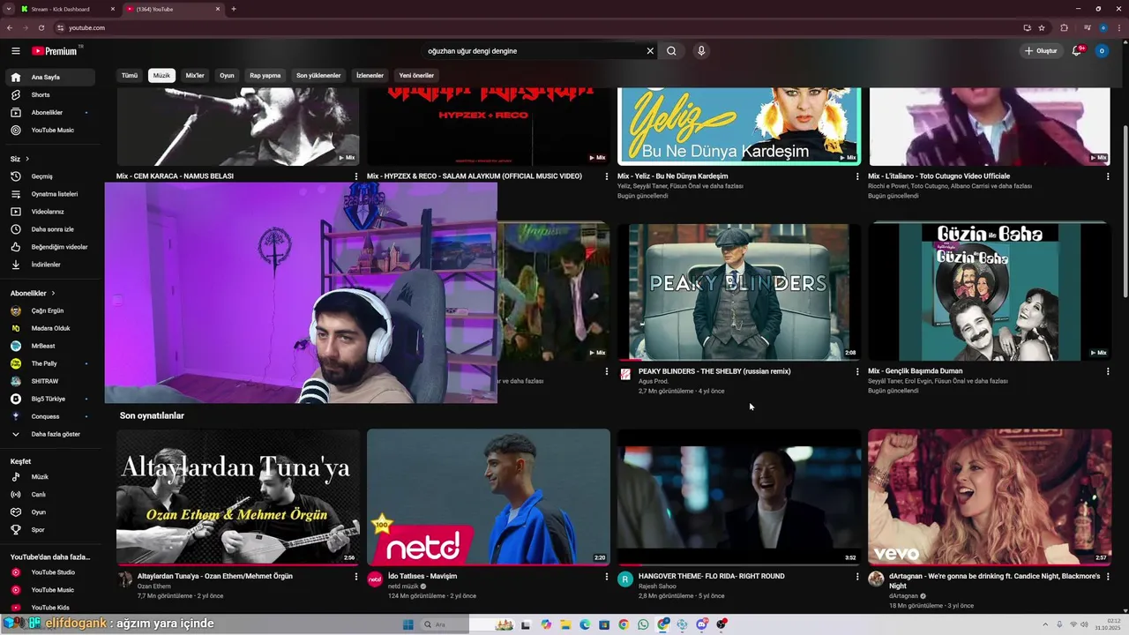Open Daha sonra izle list
Screen dimensions: 1129x635
(x=50, y=229)
